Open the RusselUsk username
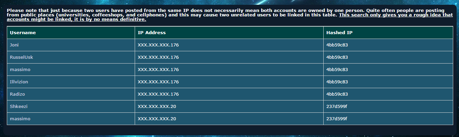The width and height of the screenshot is (459, 137). (21, 57)
